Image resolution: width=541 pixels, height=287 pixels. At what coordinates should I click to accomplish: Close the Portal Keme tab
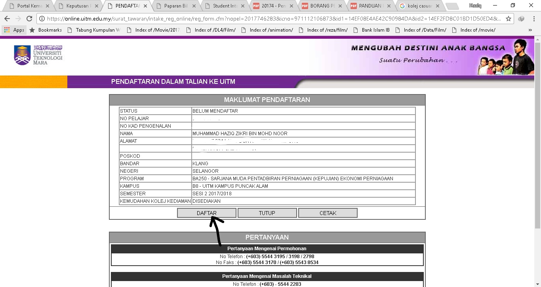click(x=48, y=6)
